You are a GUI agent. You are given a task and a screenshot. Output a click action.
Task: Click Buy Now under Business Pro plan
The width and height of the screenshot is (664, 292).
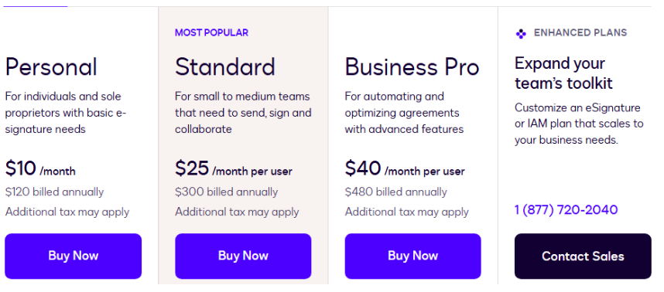click(413, 256)
